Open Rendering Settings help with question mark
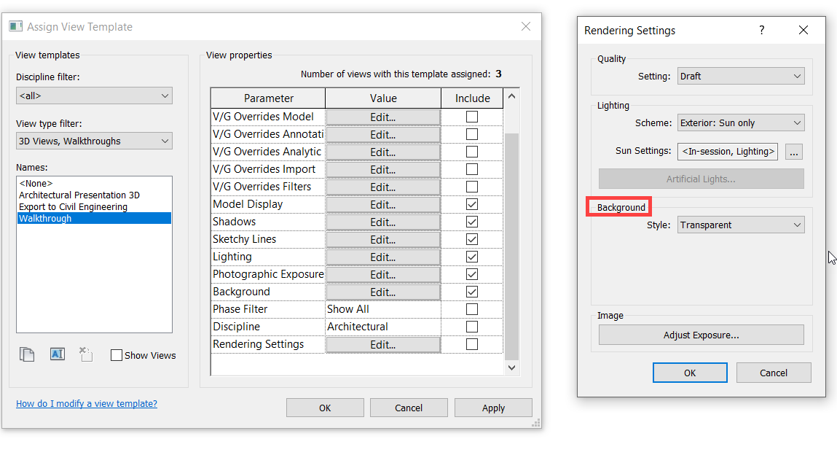 (761, 30)
